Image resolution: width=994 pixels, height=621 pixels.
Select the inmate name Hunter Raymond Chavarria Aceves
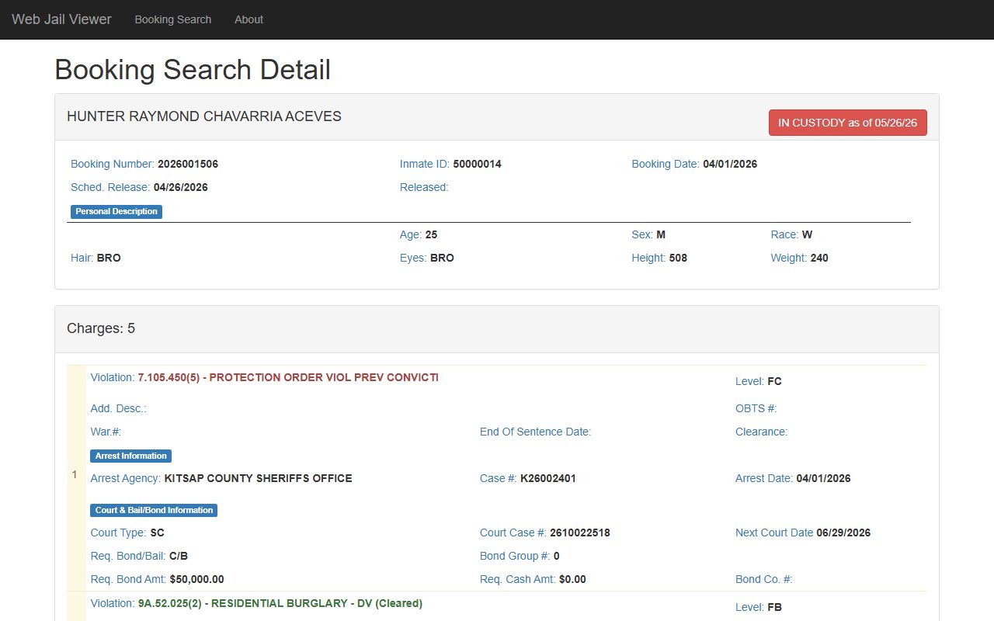coord(204,116)
